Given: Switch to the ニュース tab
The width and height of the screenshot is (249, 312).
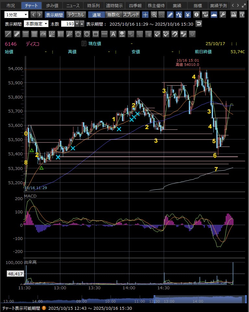Looking at the screenshot, I should tap(73, 6).
